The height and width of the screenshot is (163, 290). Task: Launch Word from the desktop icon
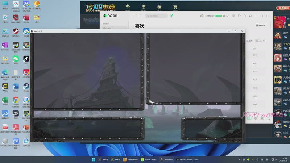pos(16,87)
